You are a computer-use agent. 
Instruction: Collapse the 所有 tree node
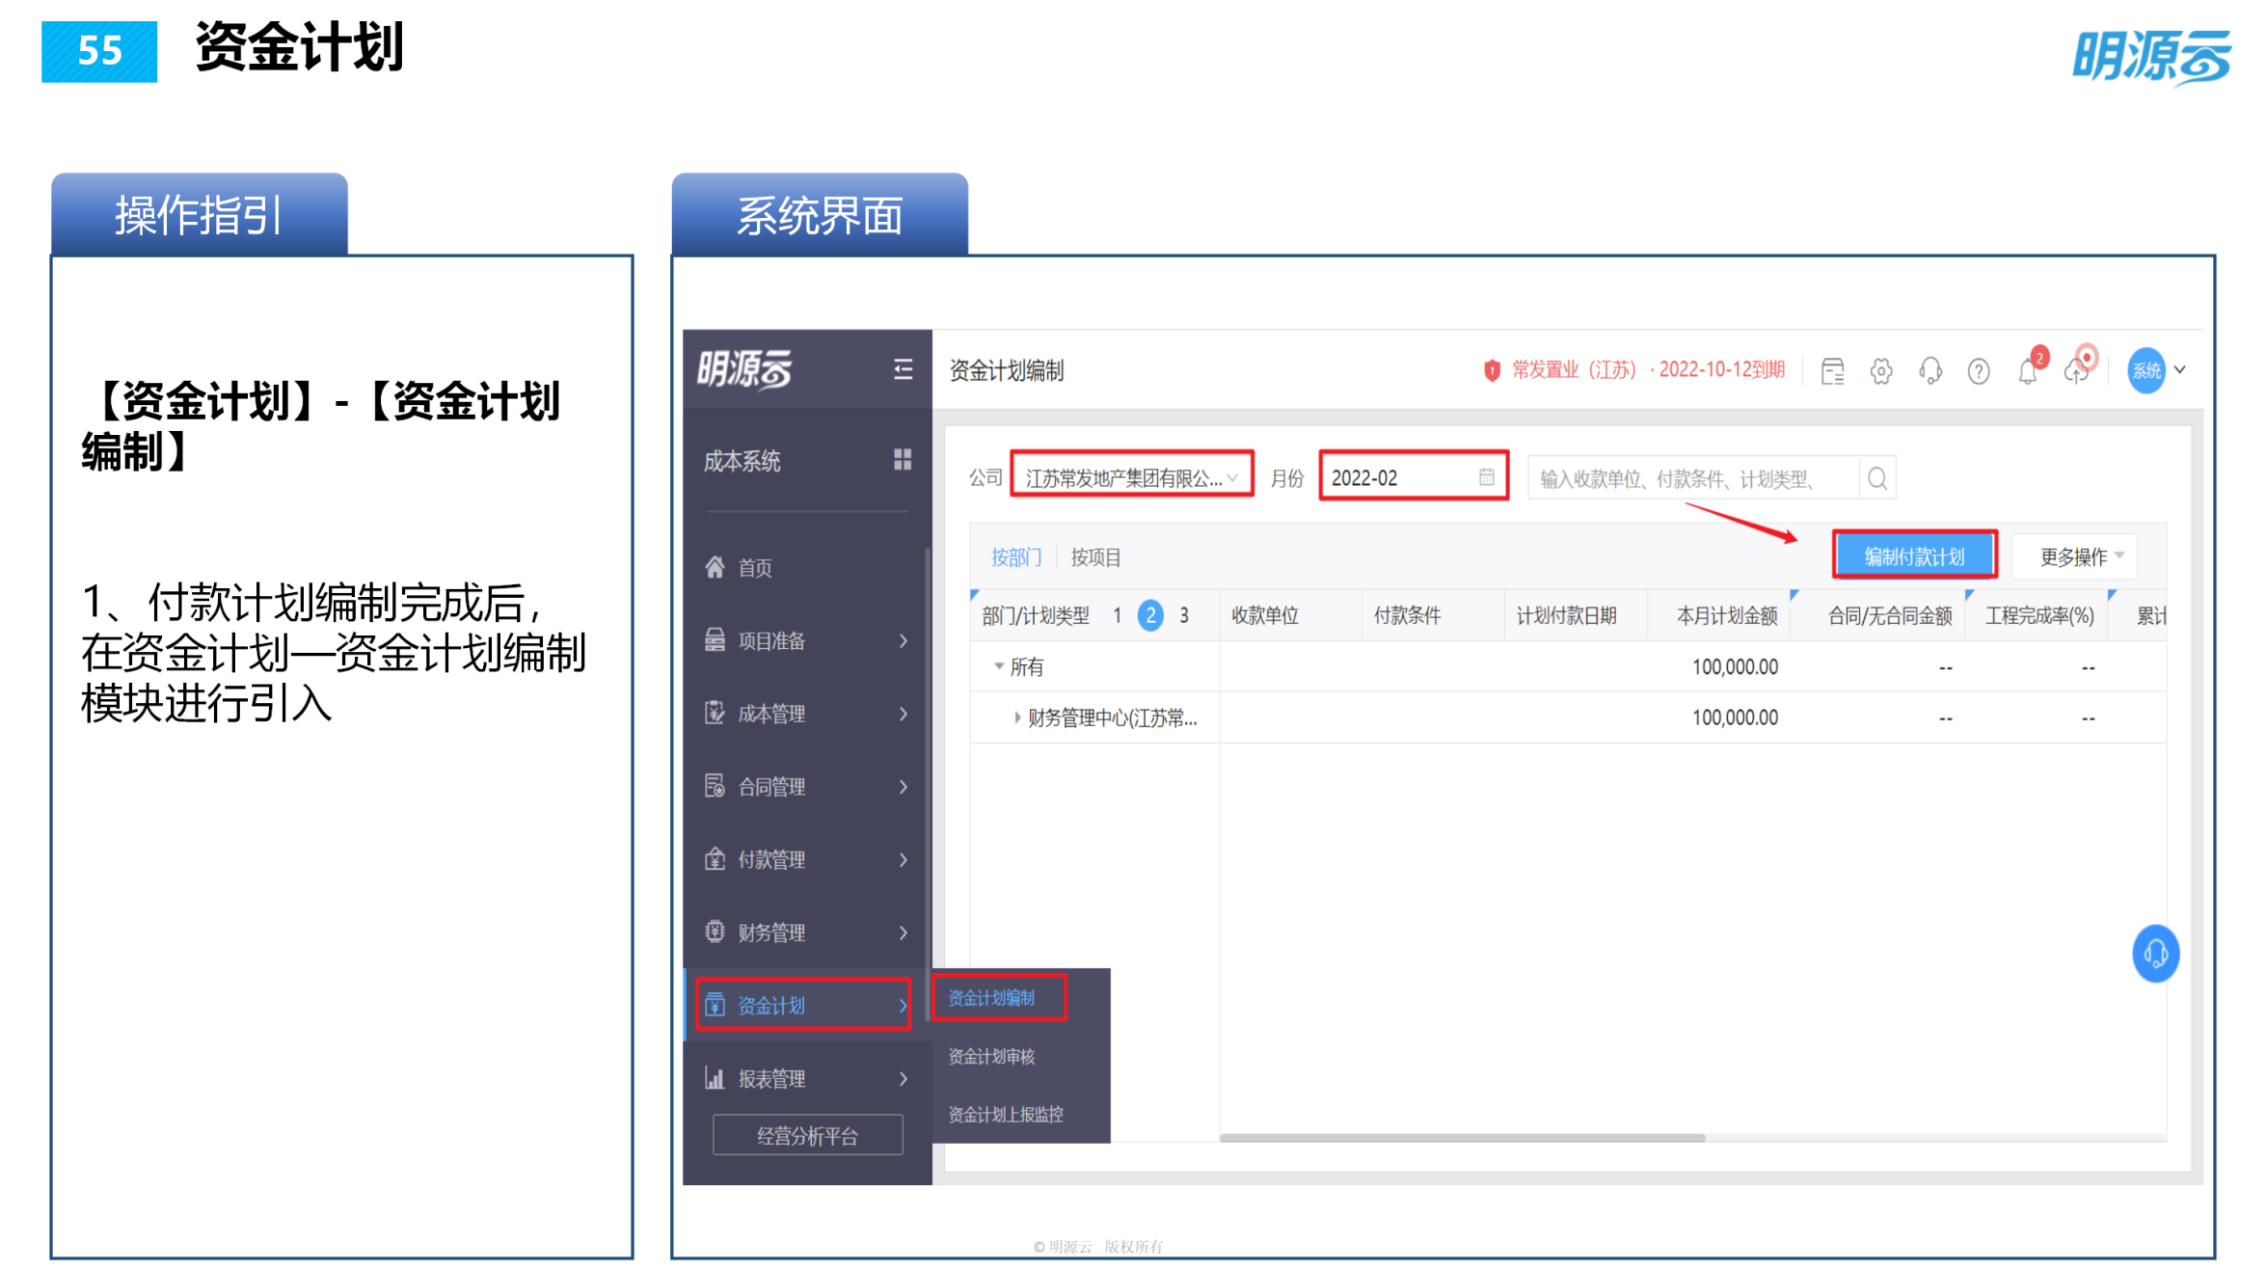coord(999,666)
